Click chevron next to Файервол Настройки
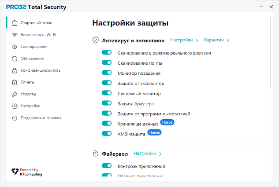Viewport: 279px width, 187px height. [x=160, y=154]
